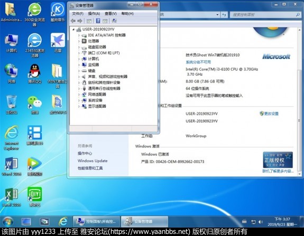Screen dimensions: 304x236
Task: Click the Windows Start orb
Action: pyautogui.click(x=8, y=222)
